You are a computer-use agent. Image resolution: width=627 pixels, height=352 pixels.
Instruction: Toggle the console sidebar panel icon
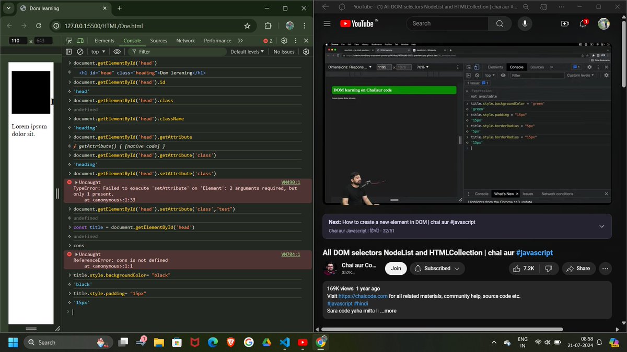click(69, 52)
